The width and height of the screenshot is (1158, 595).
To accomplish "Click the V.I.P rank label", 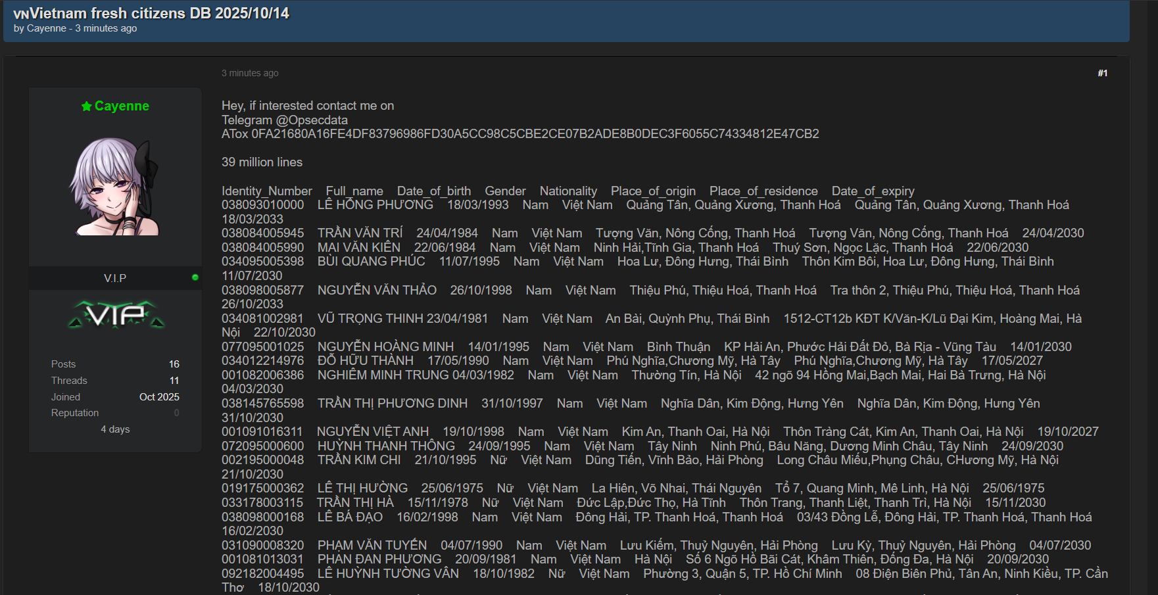I will 115,278.
